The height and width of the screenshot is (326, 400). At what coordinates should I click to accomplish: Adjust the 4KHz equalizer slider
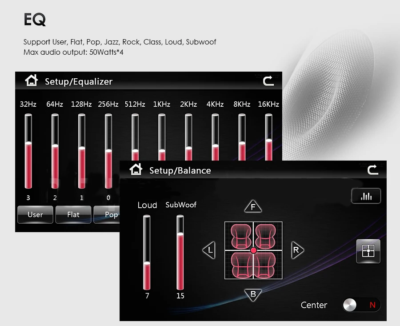[x=215, y=137]
